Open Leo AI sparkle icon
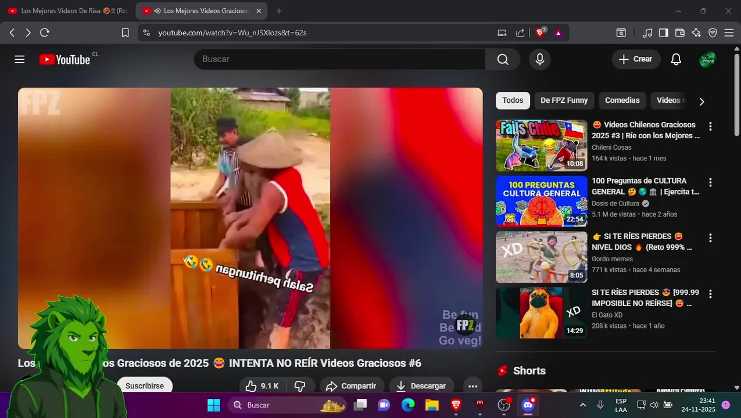The height and width of the screenshot is (418, 741). (696, 33)
